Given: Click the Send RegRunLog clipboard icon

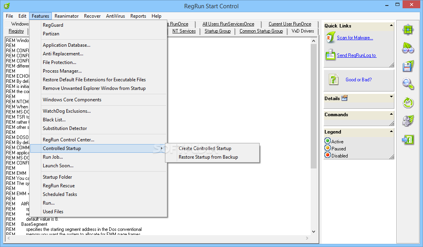Looking at the screenshot, I should (x=330, y=55).
